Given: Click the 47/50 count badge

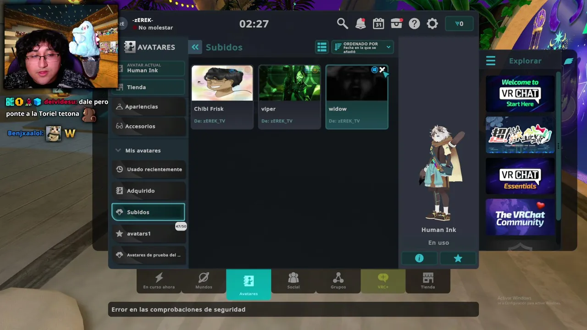Looking at the screenshot, I should click(181, 226).
